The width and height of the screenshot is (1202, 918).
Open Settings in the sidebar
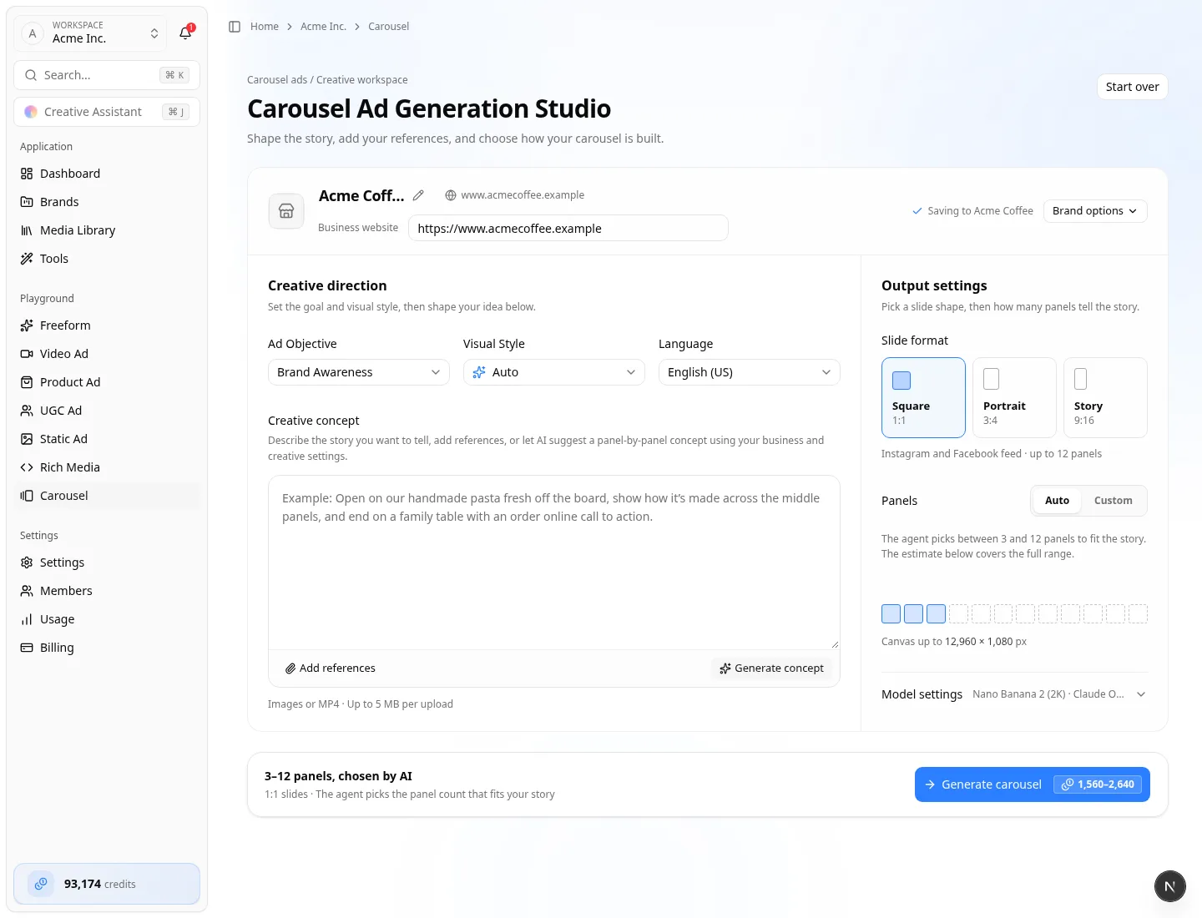(107, 562)
